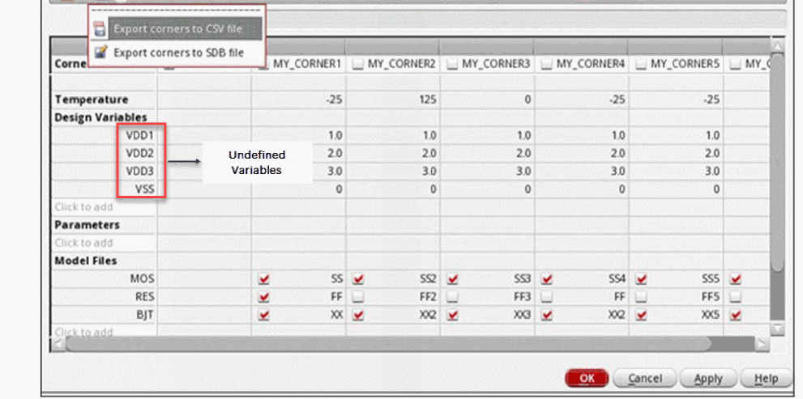803x399 pixels.
Task: Click the vertical scrollbar down arrow
Action: click(777, 328)
